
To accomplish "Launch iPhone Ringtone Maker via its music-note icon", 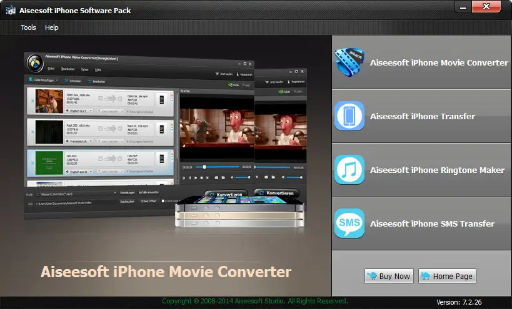I will [x=349, y=170].
